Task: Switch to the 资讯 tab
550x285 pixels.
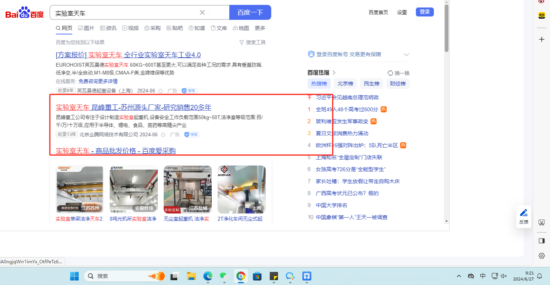Action: pyautogui.click(x=108, y=28)
